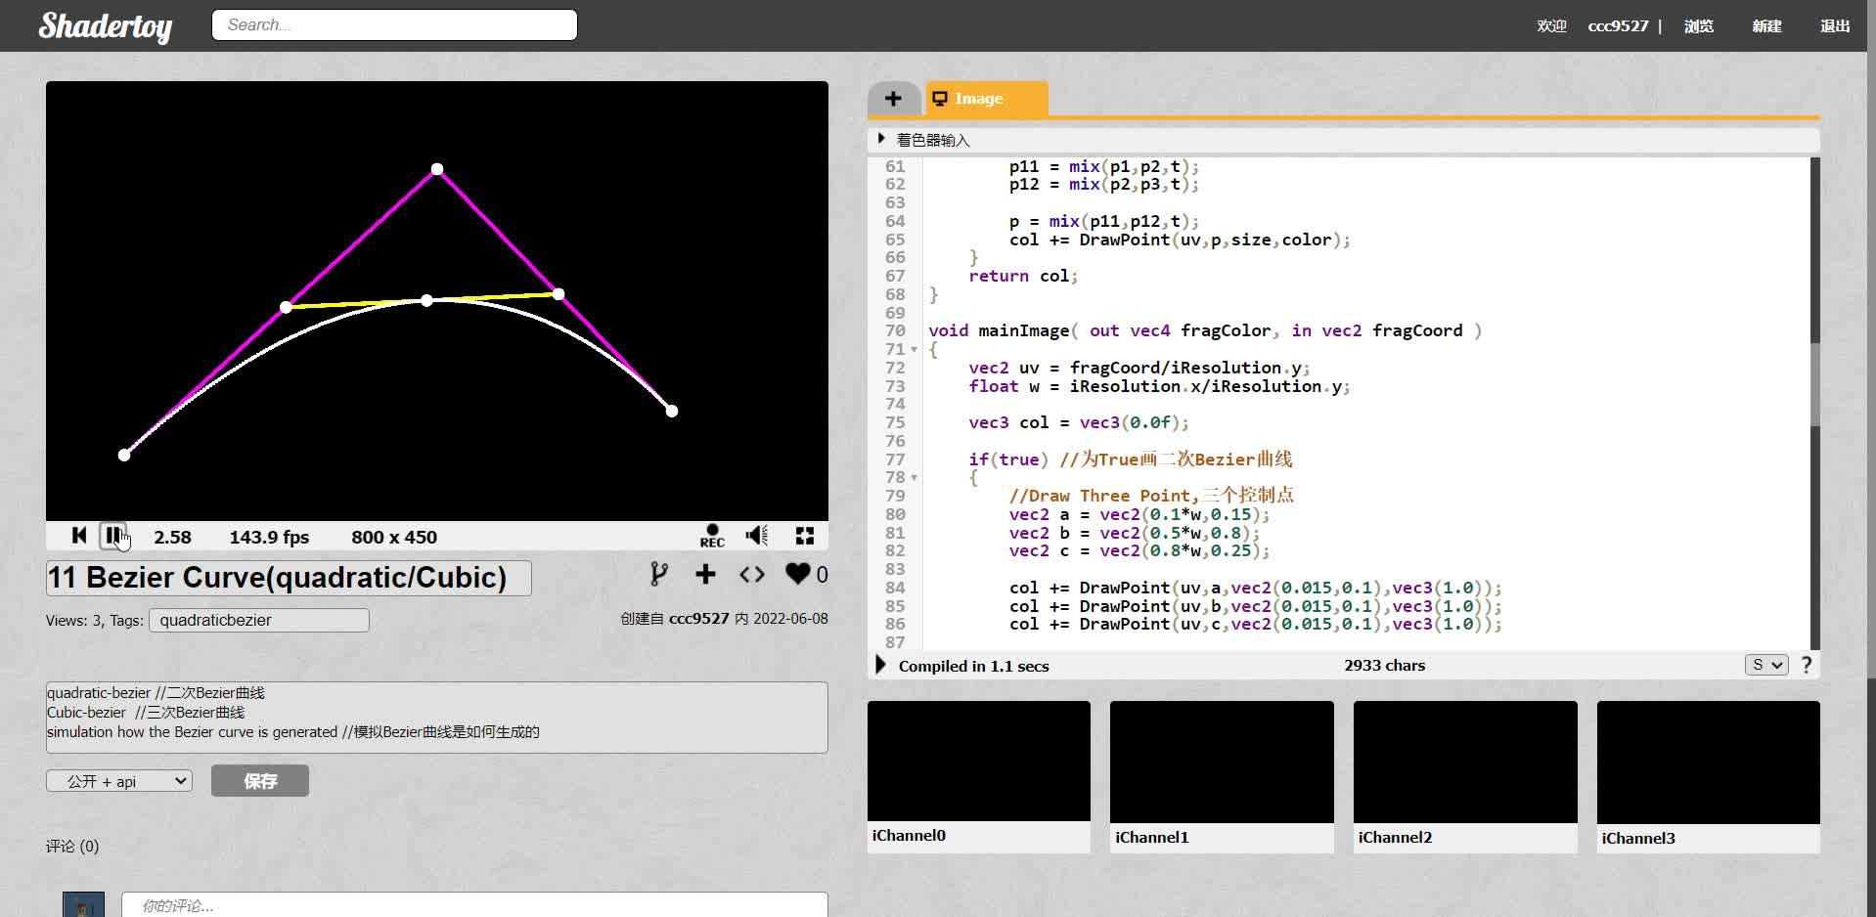Open embed code brackets icon
Image resolution: width=1876 pixels, height=917 pixels.
point(751,575)
